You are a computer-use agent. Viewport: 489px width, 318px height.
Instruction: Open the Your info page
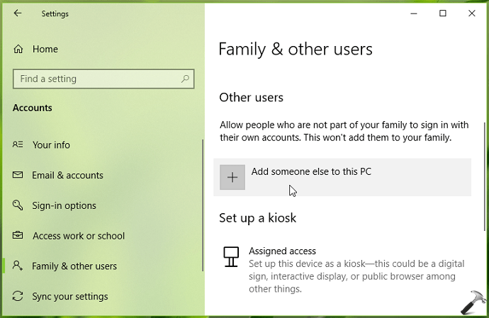coord(51,144)
